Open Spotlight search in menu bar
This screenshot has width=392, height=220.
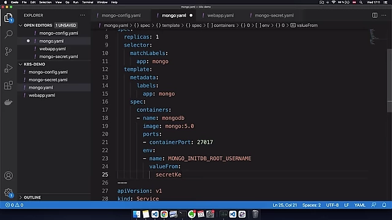point(361,2)
